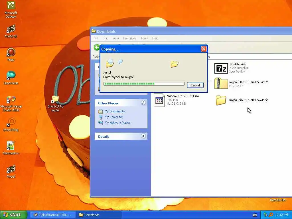Image resolution: width=292 pixels, height=219 pixels.
Task: Open the Start menu
Action: 13,215
